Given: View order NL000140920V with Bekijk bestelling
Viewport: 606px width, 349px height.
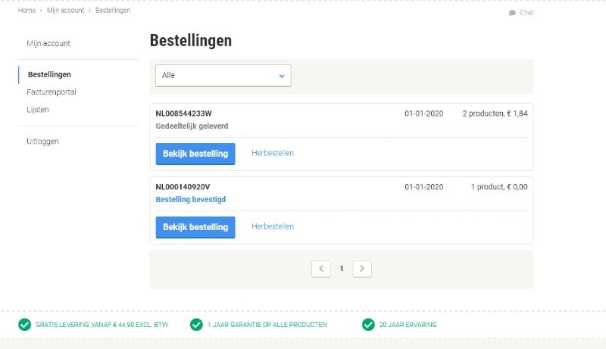Looking at the screenshot, I should [195, 227].
